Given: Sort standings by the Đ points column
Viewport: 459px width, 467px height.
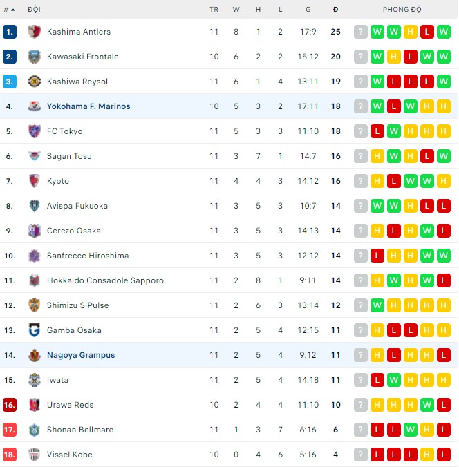Looking at the screenshot, I should pyautogui.click(x=335, y=10).
